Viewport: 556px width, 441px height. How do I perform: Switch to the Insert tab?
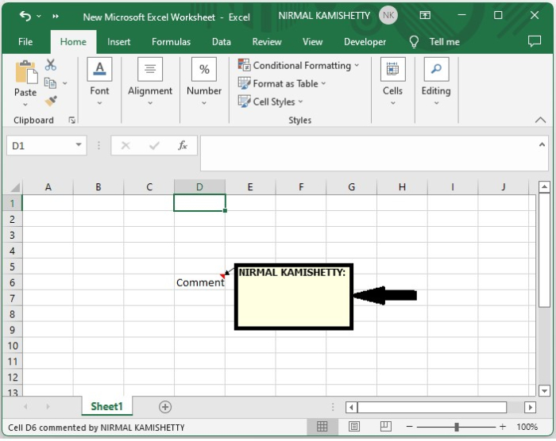tap(119, 42)
